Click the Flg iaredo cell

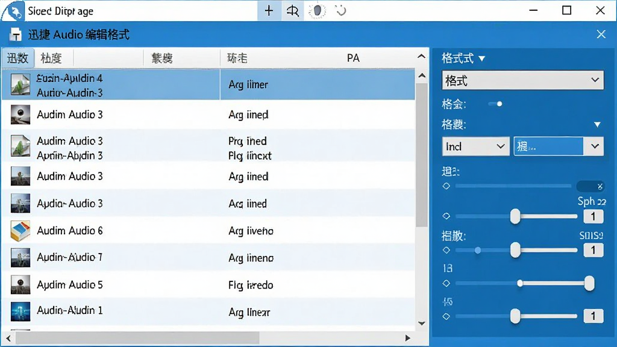[x=251, y=285]
